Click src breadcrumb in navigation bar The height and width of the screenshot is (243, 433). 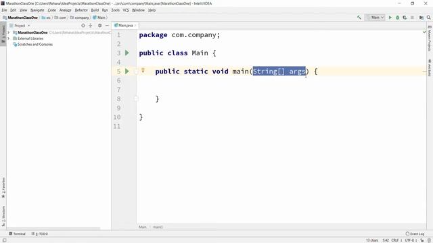[x=47, y=18]
